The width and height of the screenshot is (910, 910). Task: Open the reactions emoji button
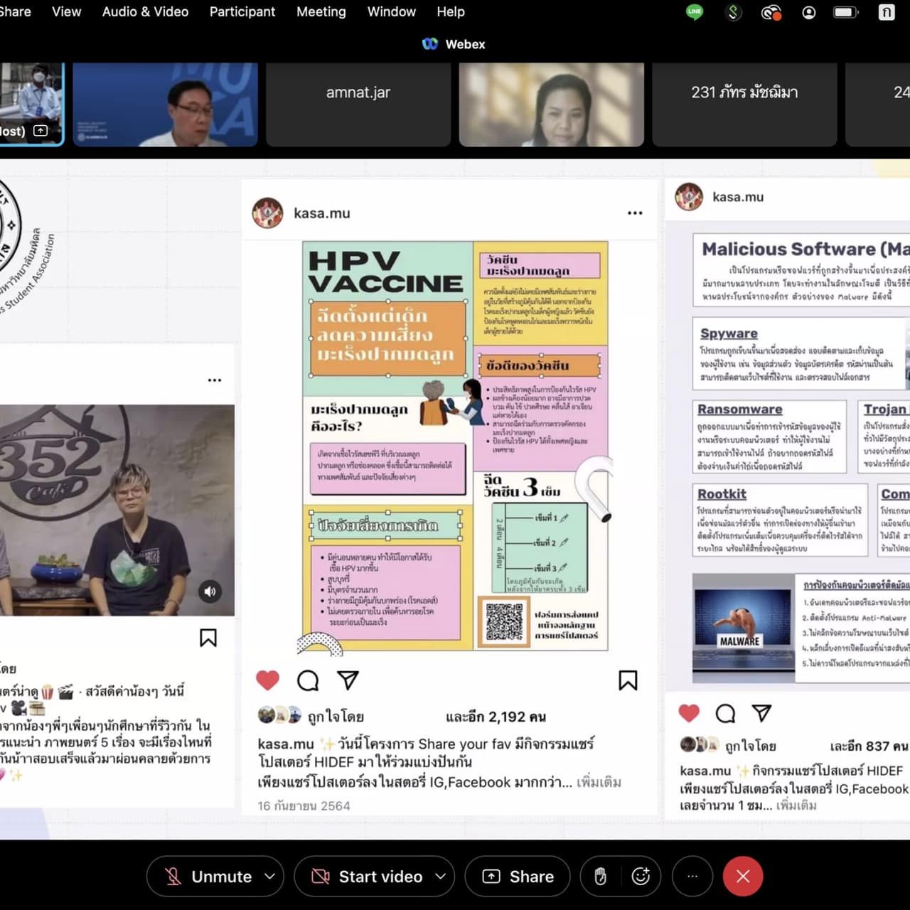click(641, 877)
